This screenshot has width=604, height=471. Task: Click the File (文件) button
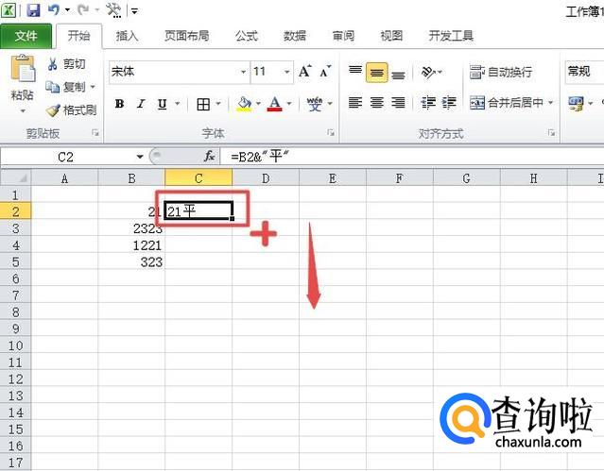pyautogui.click(x=26, y=36)
